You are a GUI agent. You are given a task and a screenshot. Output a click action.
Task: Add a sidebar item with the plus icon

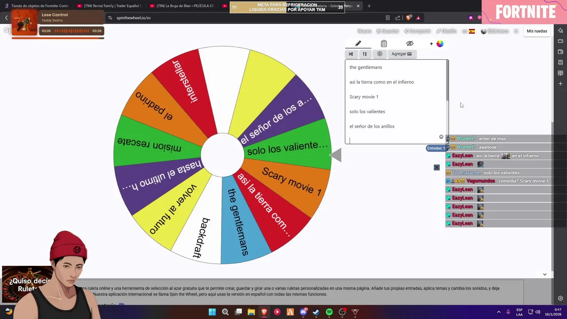point(560,84)
